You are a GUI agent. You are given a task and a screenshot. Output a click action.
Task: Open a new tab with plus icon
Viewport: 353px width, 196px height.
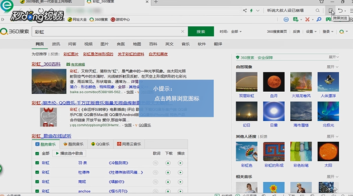point(156,2)
